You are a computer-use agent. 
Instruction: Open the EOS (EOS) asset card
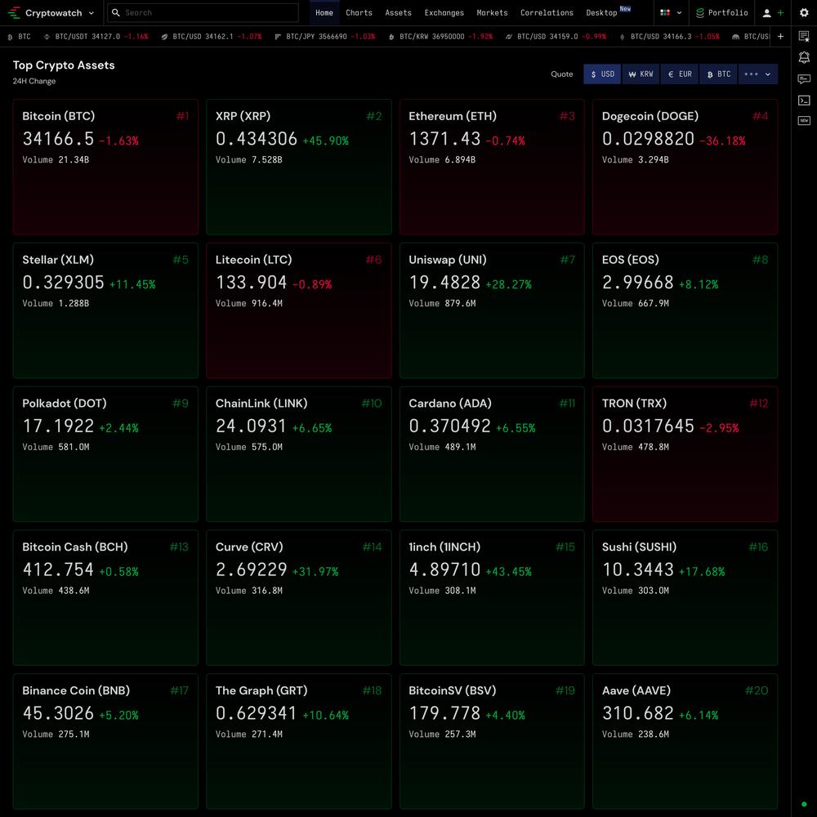[x=685, y=310]
